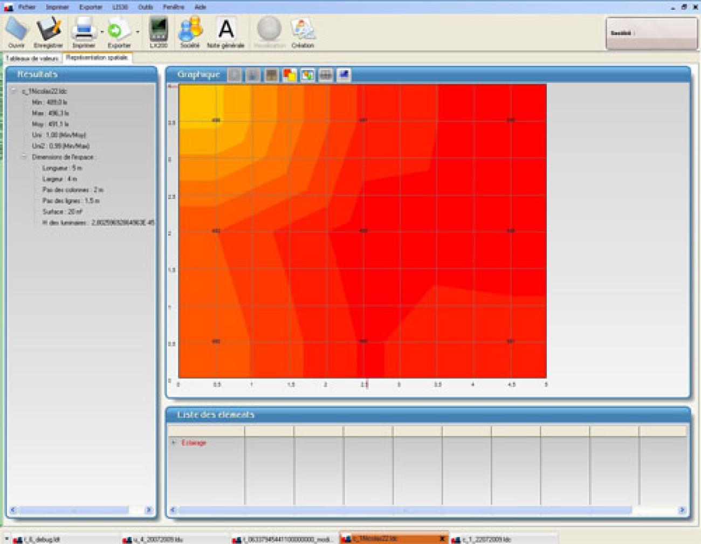The image size is (701, 544).
Task: Toggle the grid lines button in Graphique header
Action: point(326,75)
